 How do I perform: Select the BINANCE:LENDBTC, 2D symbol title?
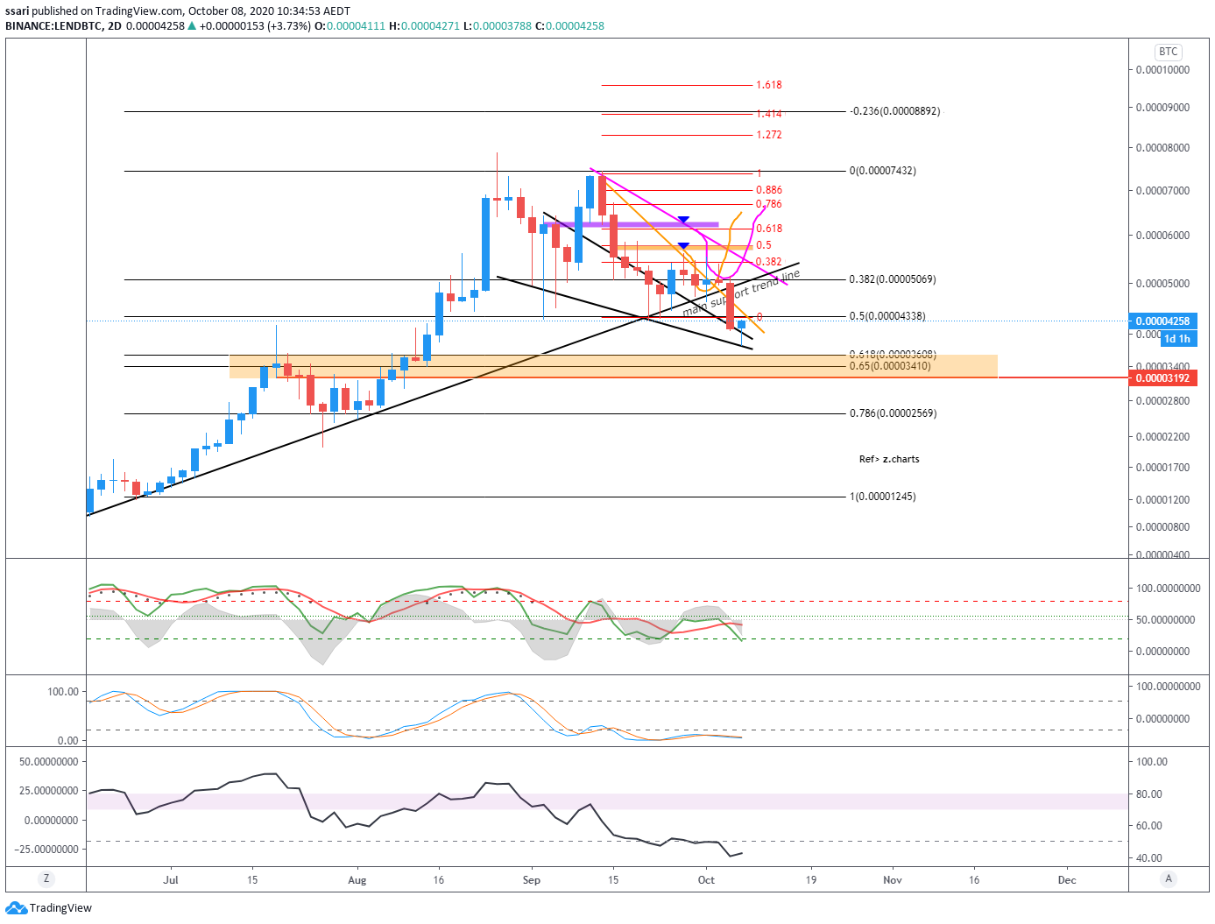[x=63, y=26]
